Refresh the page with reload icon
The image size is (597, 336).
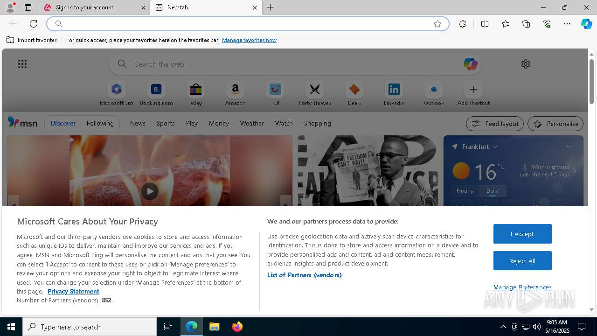tap(34, 24)
